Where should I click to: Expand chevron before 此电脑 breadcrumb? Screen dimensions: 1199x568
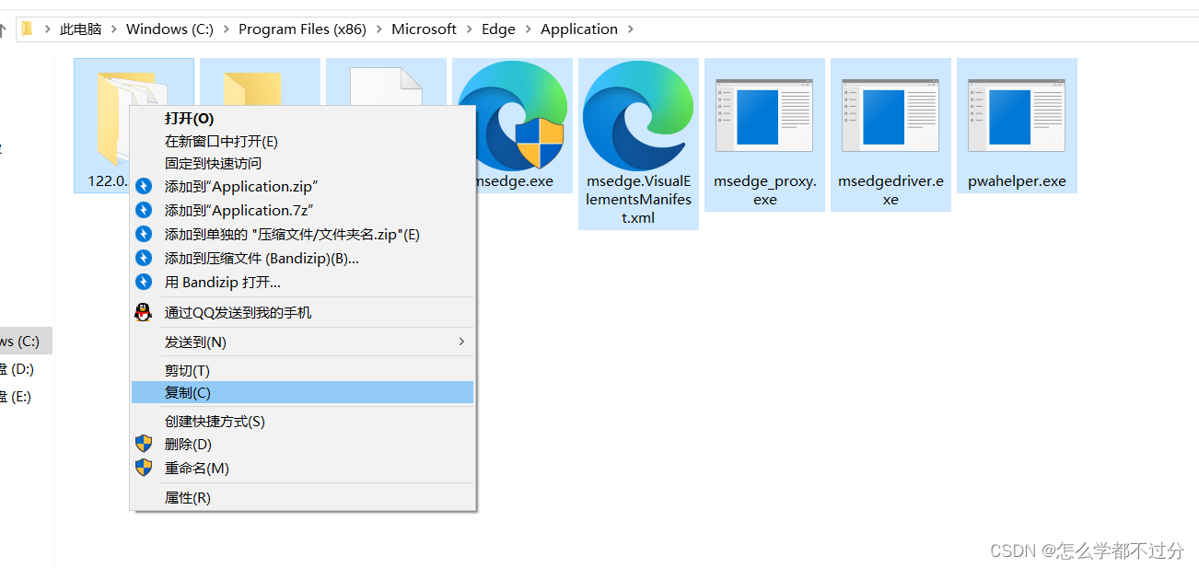coord(47,29)
